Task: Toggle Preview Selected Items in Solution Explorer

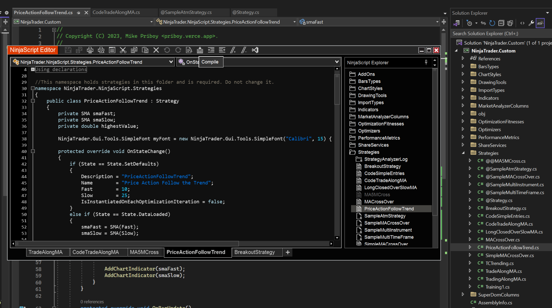Action: (540, 23)
